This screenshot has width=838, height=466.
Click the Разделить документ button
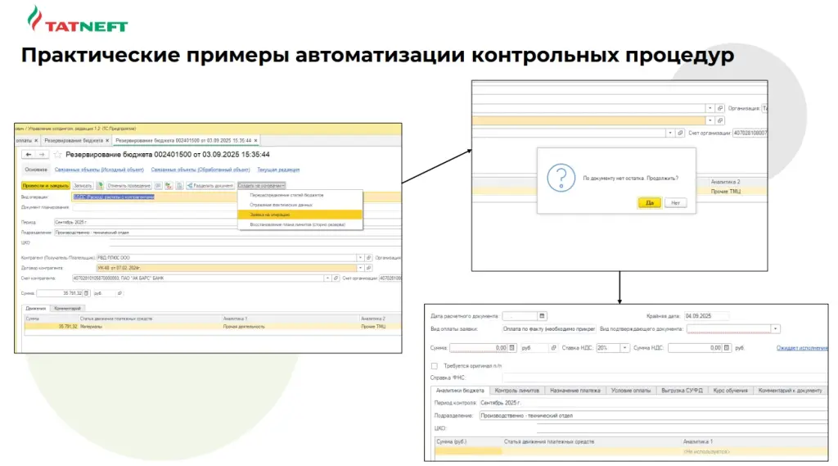210,186
